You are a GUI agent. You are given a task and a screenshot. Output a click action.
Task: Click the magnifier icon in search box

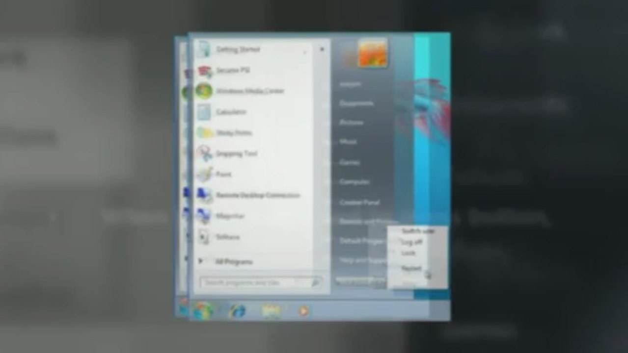pos(315,283)
